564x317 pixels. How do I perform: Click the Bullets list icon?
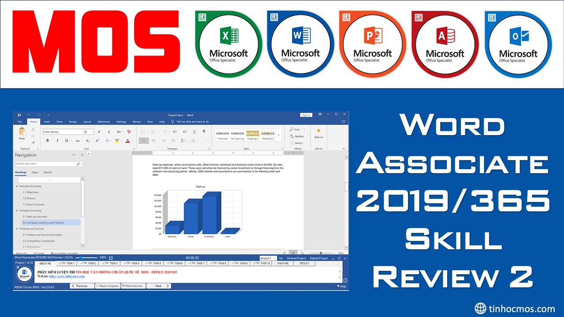click(x=143, y=132)
